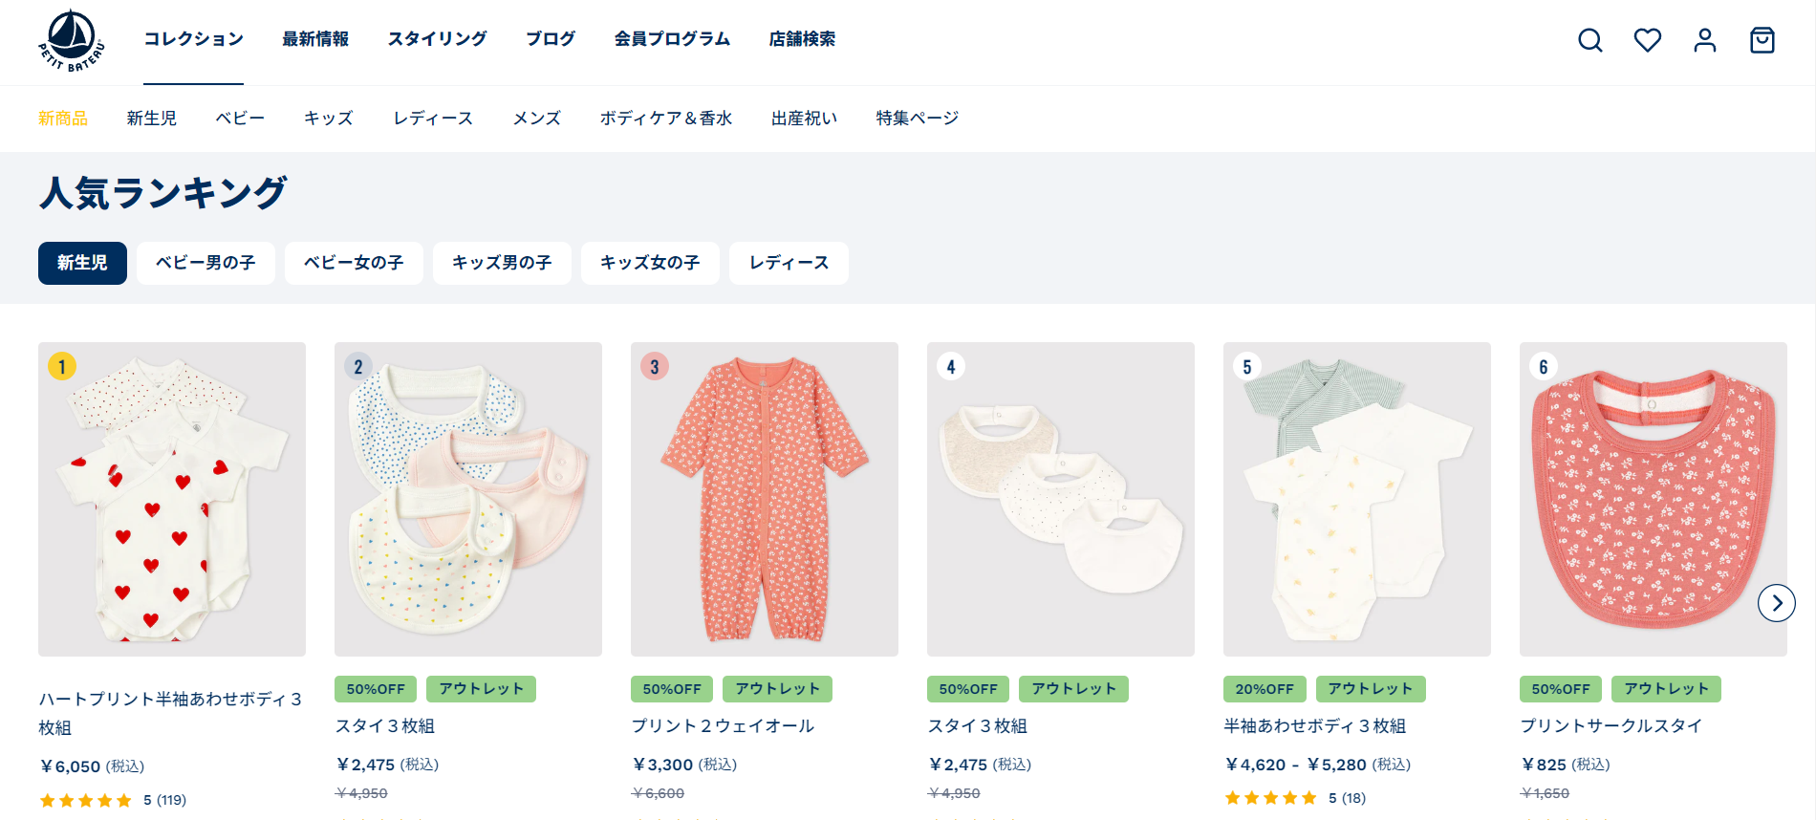
Task: Open the shopping bag icon
Action: [x=1762, y=40]
